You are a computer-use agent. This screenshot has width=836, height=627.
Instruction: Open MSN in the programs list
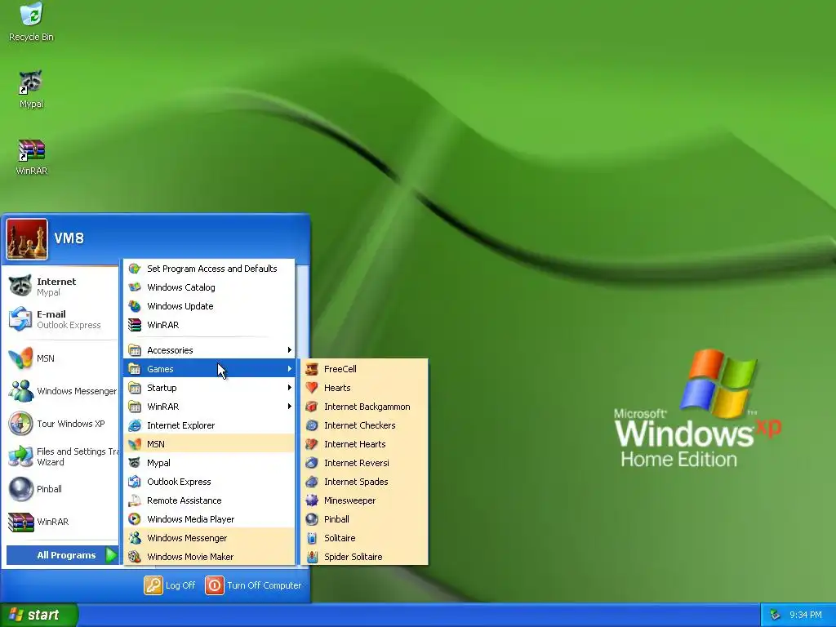click(x=209, y=444)
